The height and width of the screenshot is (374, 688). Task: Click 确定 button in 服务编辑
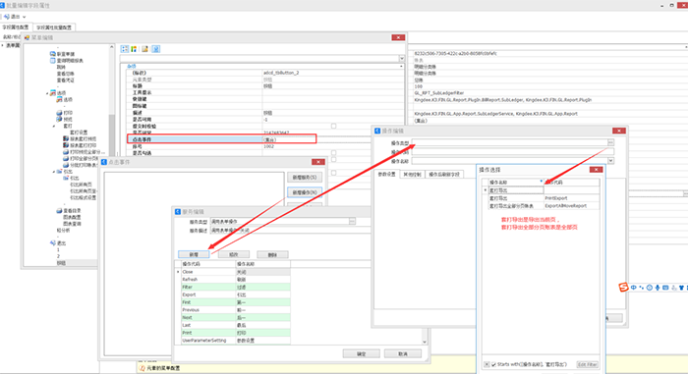(x=361, y=353)
